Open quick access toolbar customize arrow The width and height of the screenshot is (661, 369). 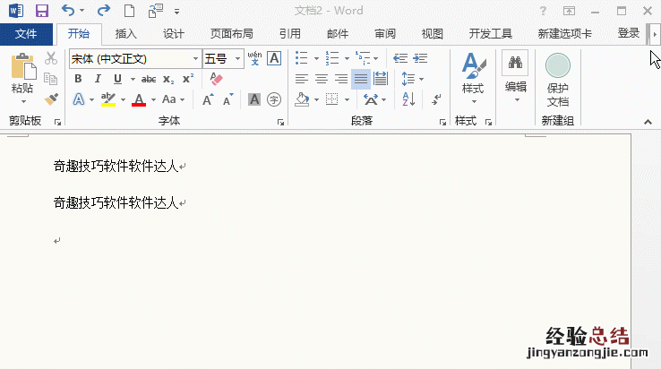pyautogui.click(x=177, y=12)
